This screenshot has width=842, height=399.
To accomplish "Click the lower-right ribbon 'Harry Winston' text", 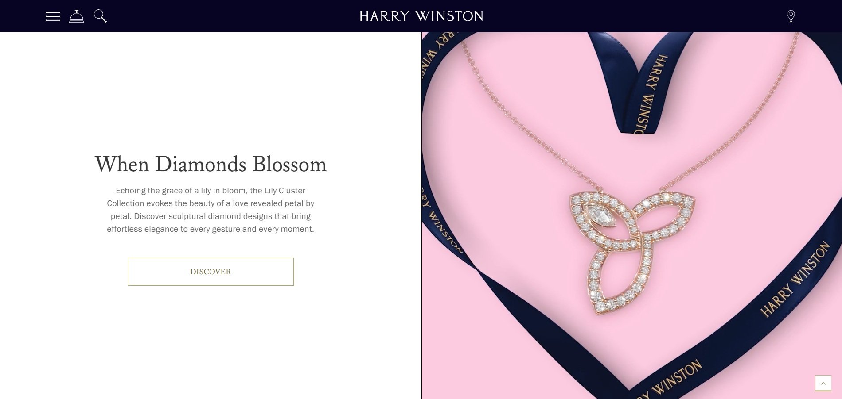I will [795, 279].
